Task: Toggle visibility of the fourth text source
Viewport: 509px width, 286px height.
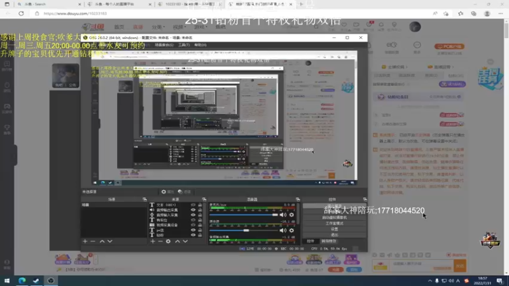Action: point(193,220)
